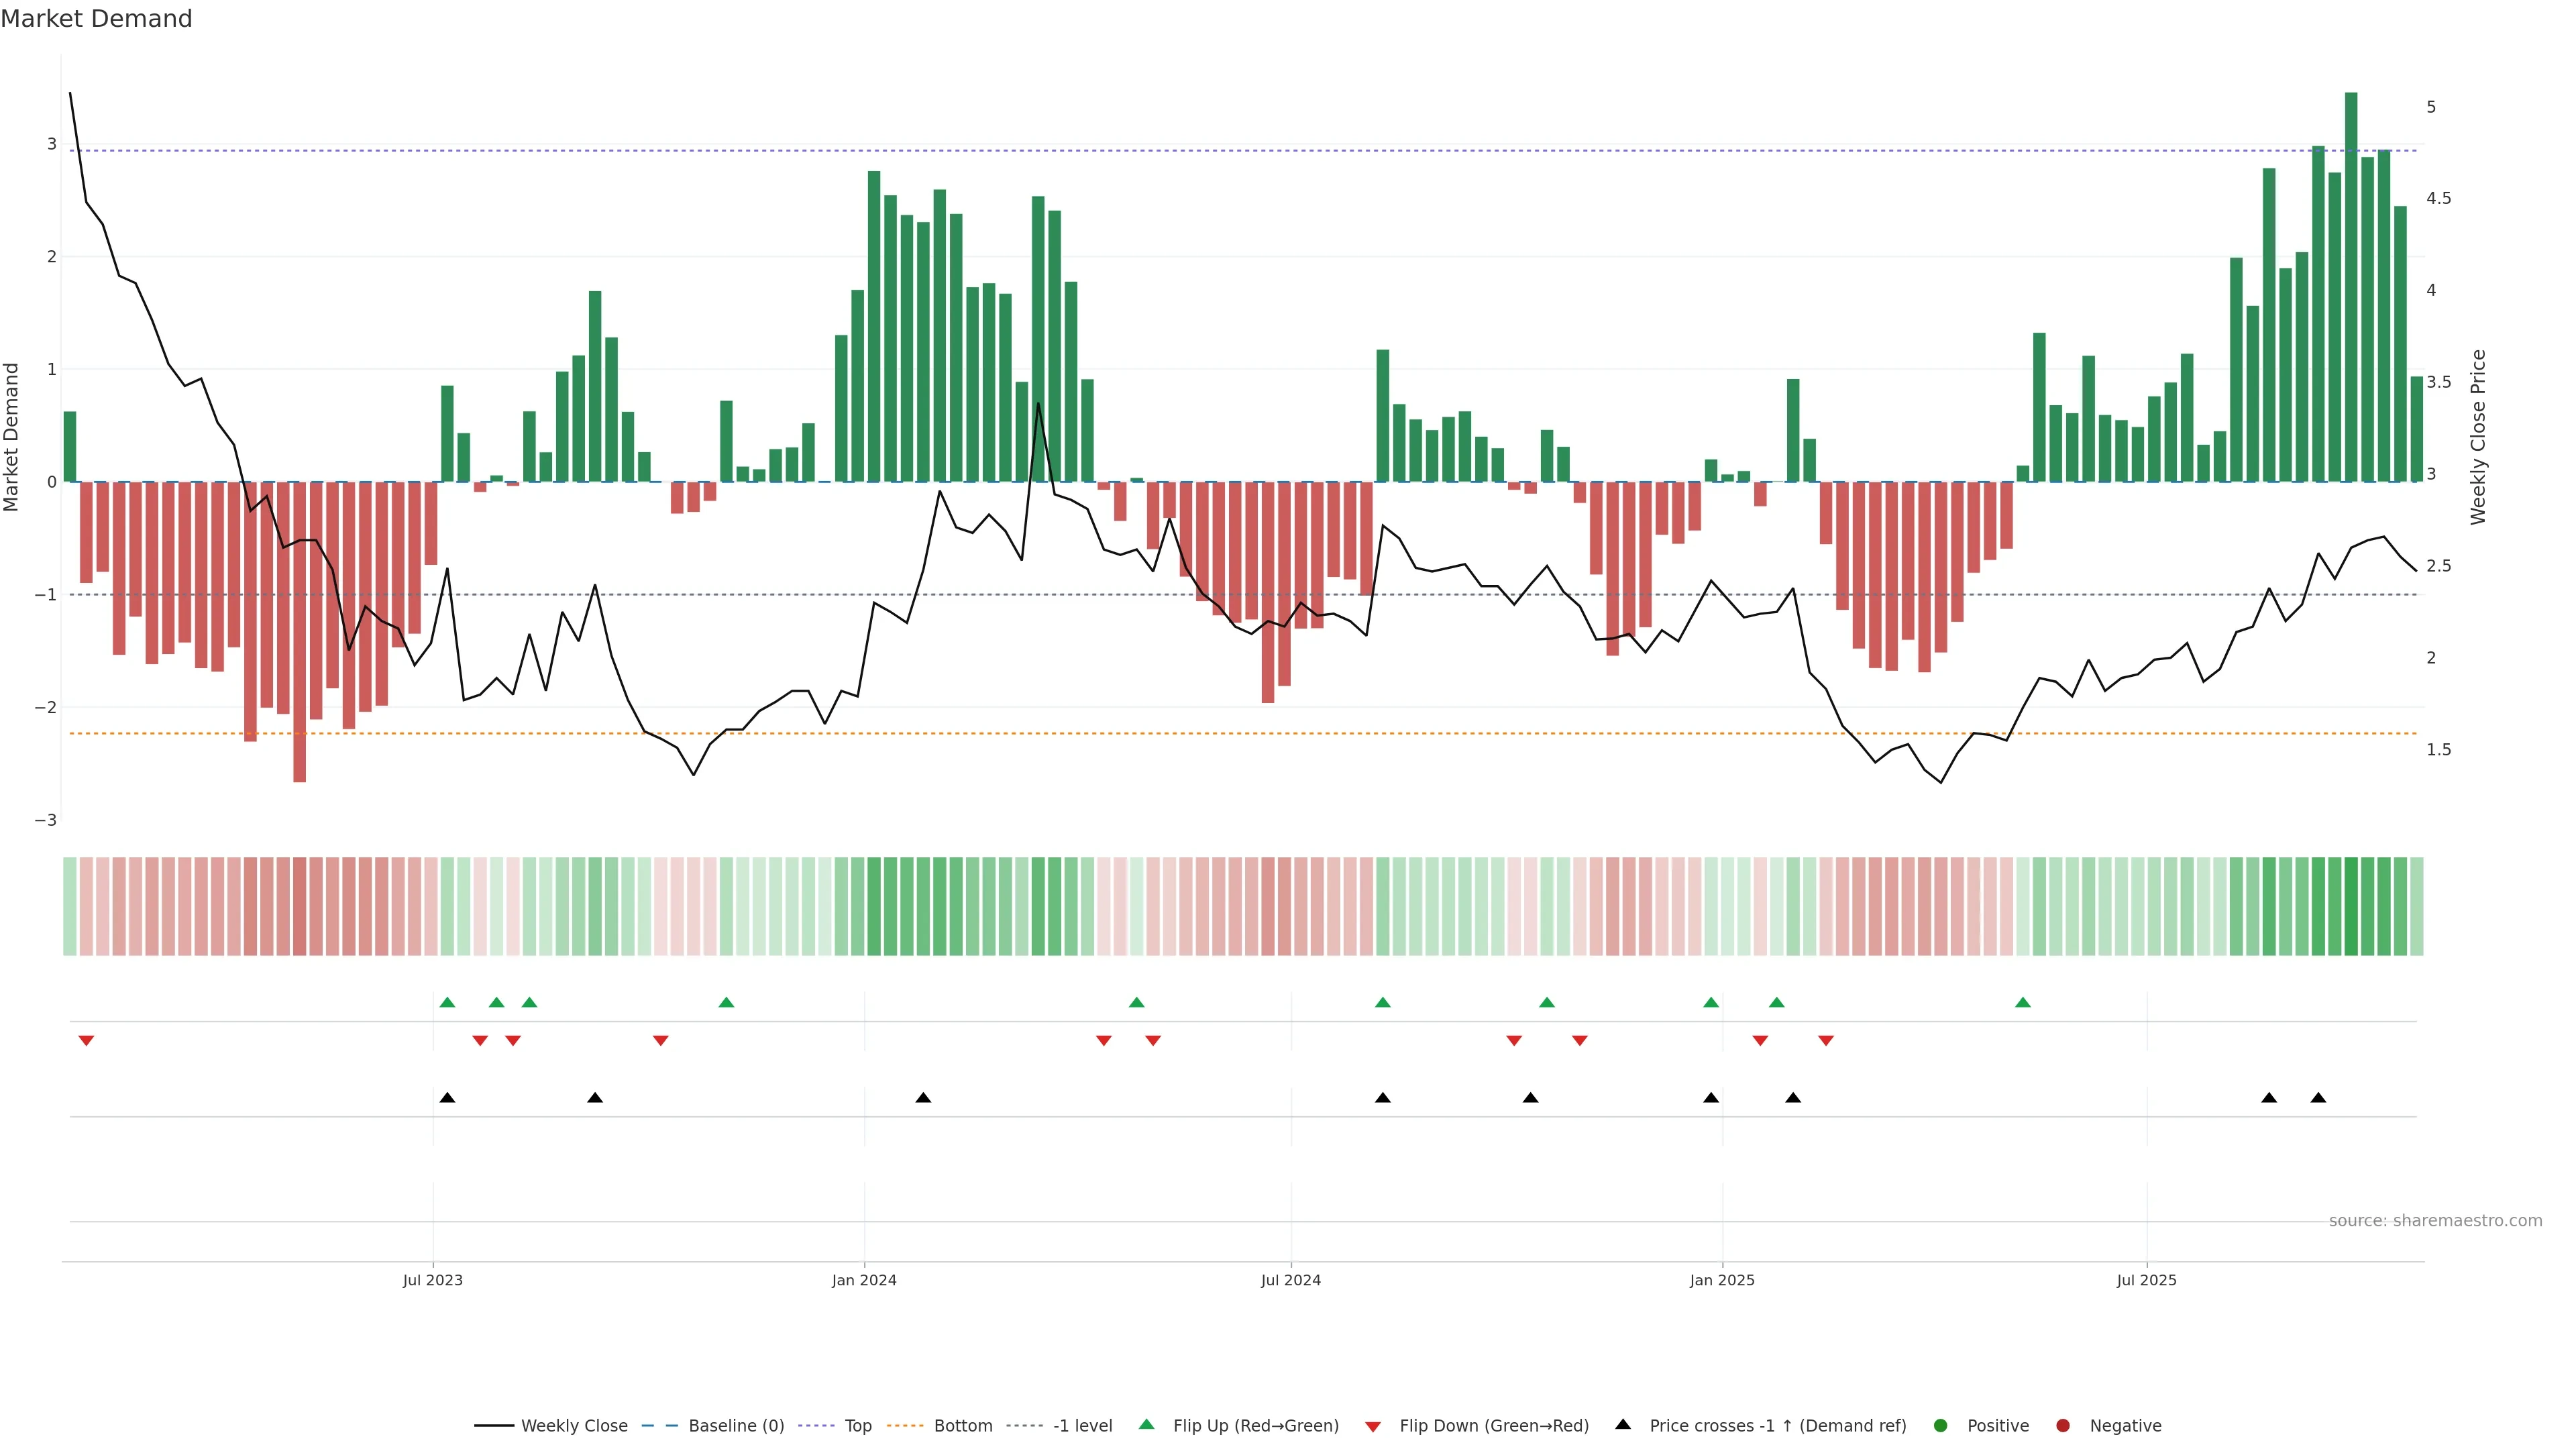The image size is (2576, 1449).
Task: Click Weekly Close Price axis title
Action: [2477, 437]
